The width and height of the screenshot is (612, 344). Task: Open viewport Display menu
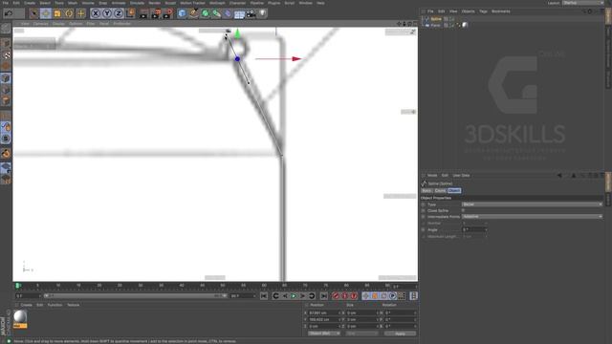pos(58,23)
